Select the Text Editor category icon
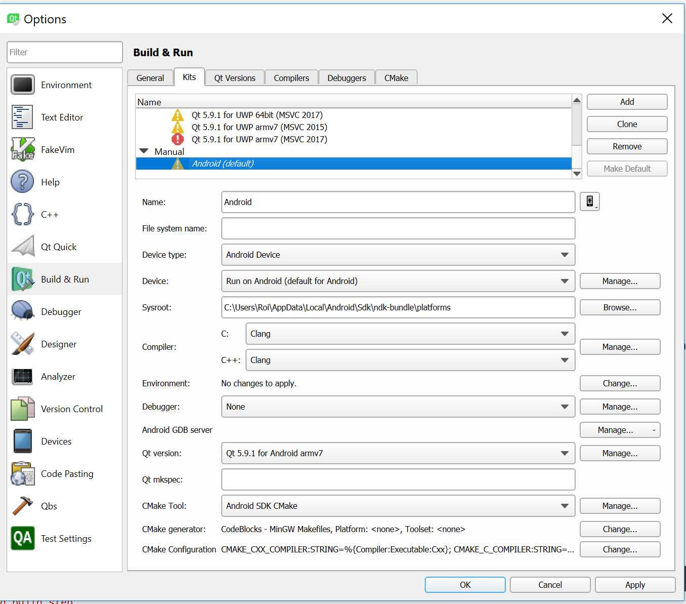Viewport: 686px width, 604px height. 23,117
